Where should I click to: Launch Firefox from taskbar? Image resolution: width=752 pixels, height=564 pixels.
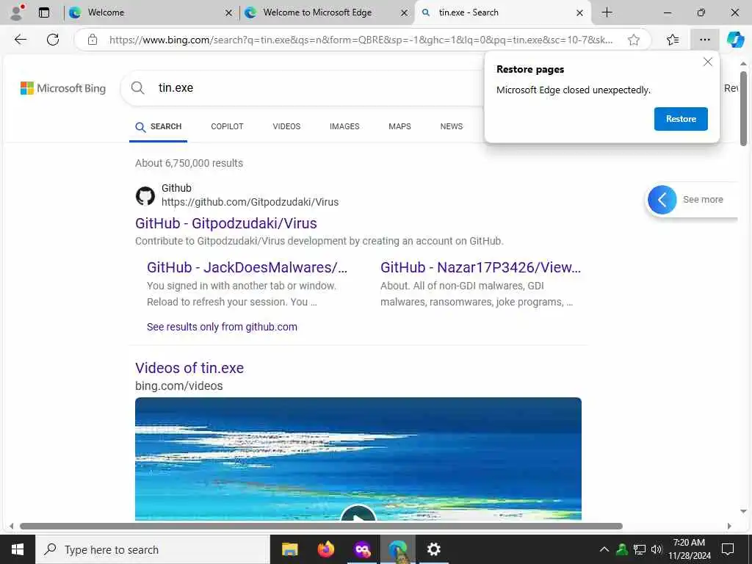(x=325, y=549)
